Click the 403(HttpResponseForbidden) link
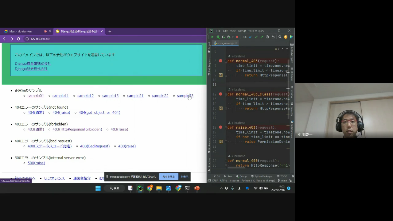This screenshot has height=221, width=393. pos(77,129)
